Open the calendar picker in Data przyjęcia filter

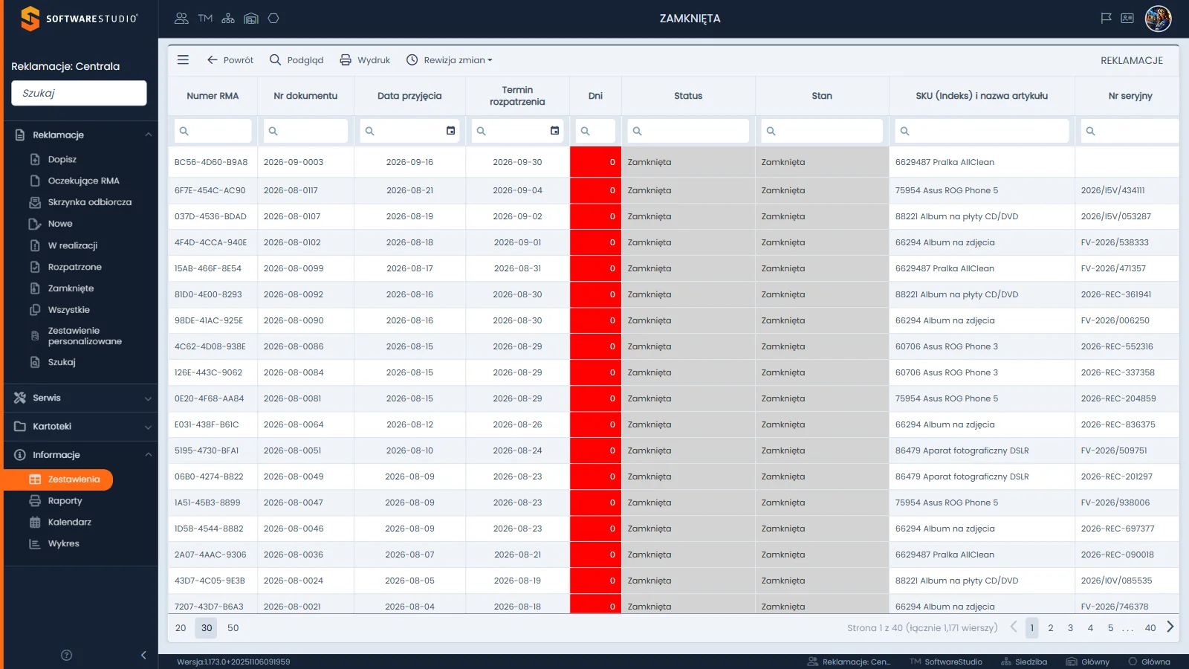pos(450,131)
